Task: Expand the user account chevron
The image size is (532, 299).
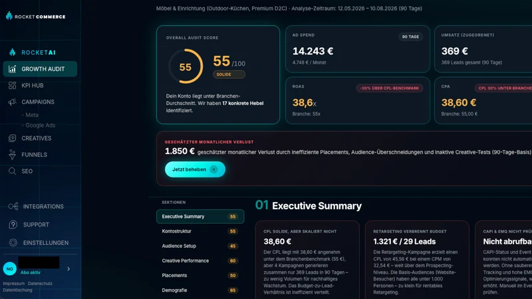Action: point(68,269)
